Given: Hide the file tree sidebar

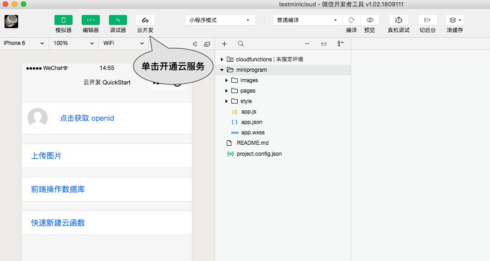Looking at the screenshot, I should 341,44.
